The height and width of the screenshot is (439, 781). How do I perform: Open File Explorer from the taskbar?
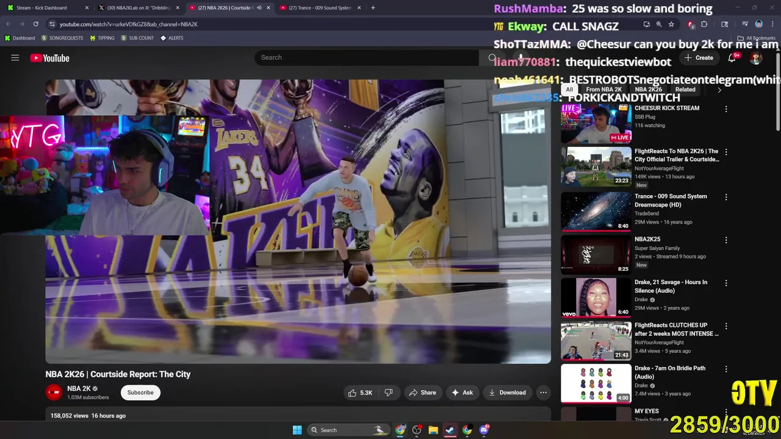[433, 430]
